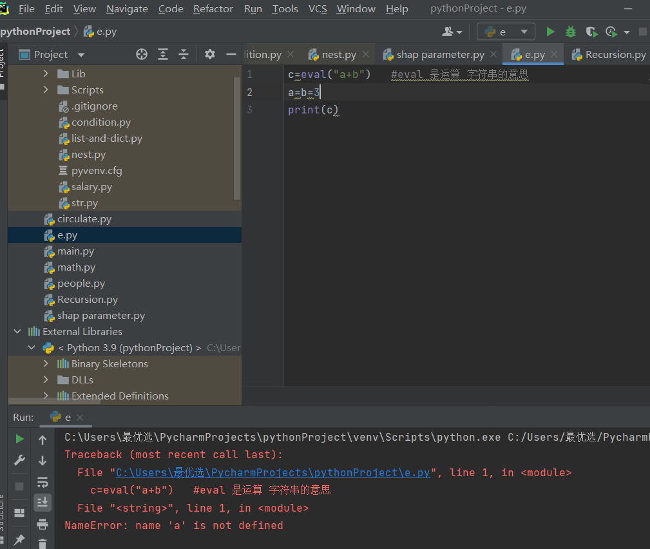Expand all items in Project panel
The width and height of the screenshot is (650, 549).
[x=163, y=54]
